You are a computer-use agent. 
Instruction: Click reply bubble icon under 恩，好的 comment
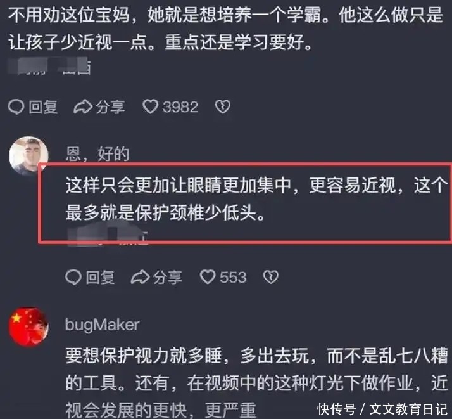(73, 277)
